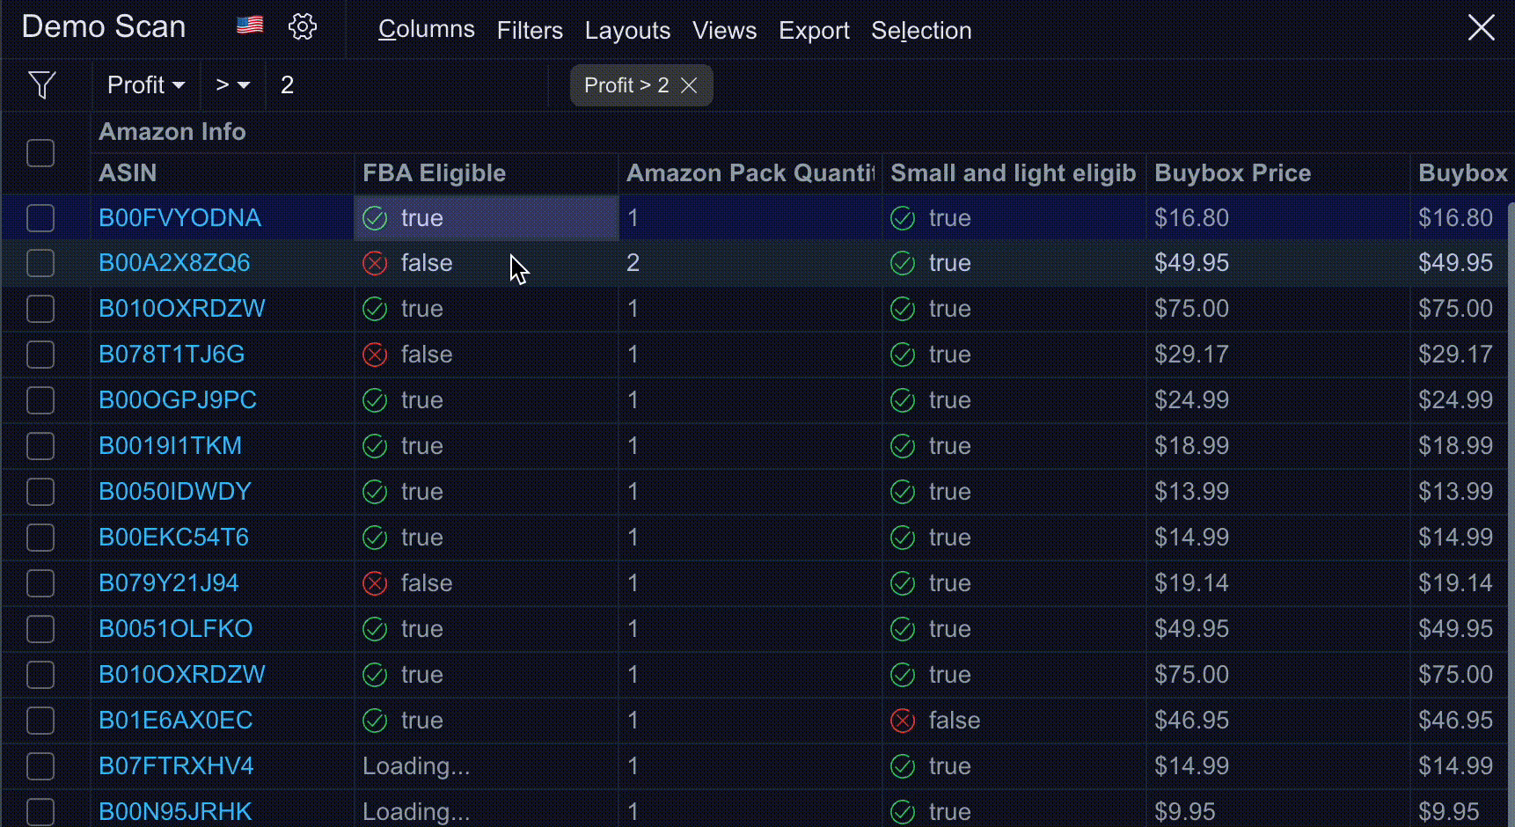The image size is (1515, 827).
Task: Open the settings gear icon
Action: point(303,26)
